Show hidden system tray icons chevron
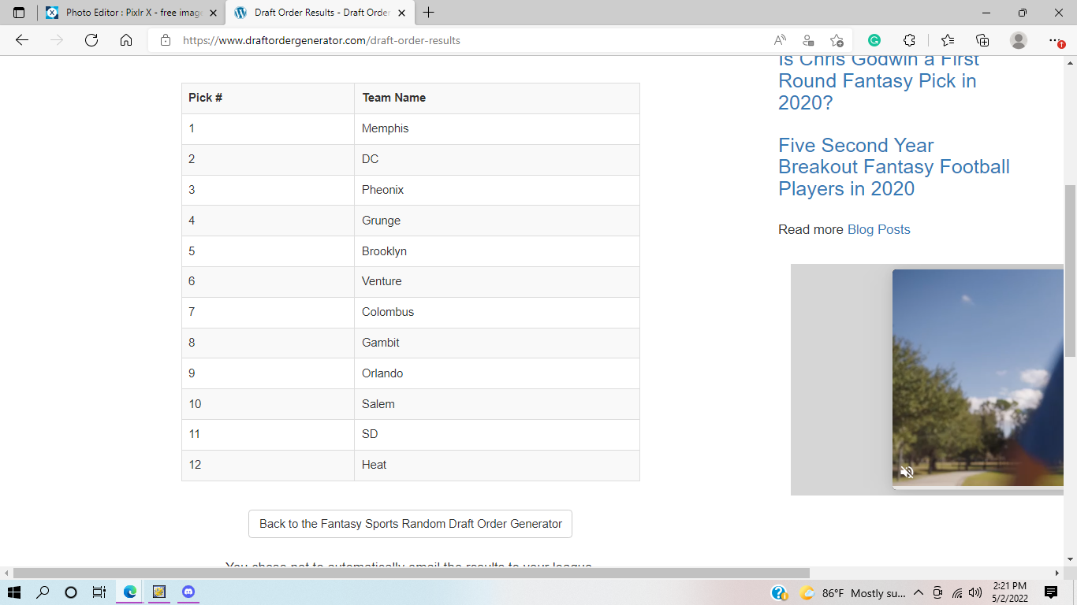1077x605 pixels. [919, 593]
